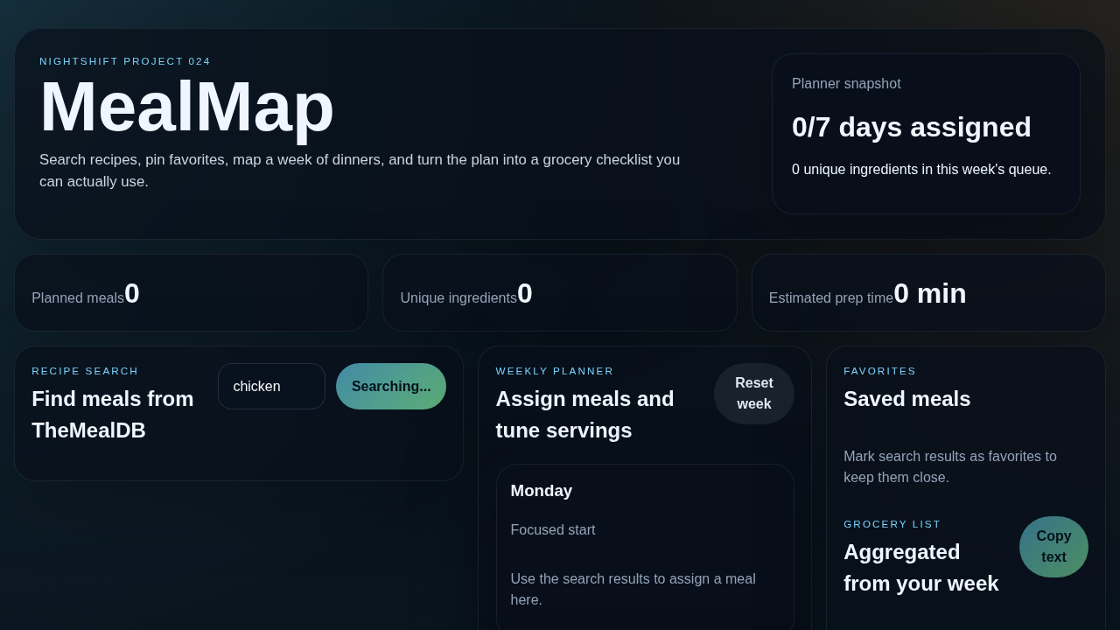
Task: Click the Saved meals heading
Action: 906,399
